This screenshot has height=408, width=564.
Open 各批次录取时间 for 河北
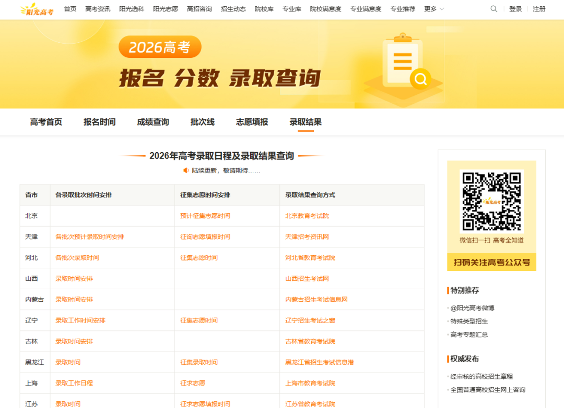click(77, 257)
